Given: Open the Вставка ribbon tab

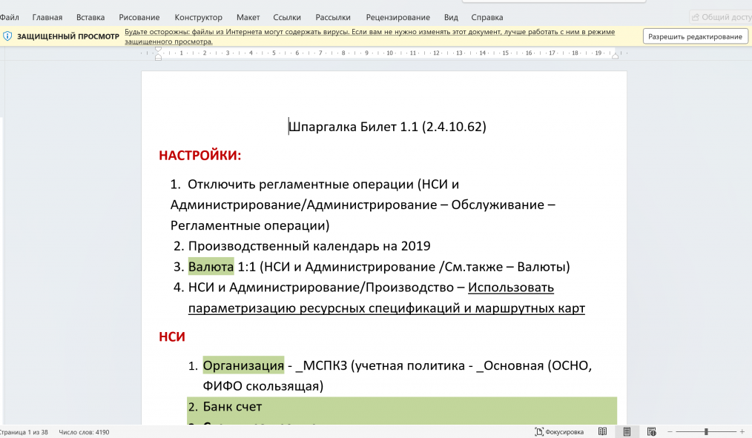Looking at the screenshot, I should click(90, 17).
